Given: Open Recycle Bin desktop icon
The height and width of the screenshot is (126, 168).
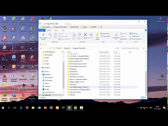Looking at the screenshot, I should tap(4, 19).
